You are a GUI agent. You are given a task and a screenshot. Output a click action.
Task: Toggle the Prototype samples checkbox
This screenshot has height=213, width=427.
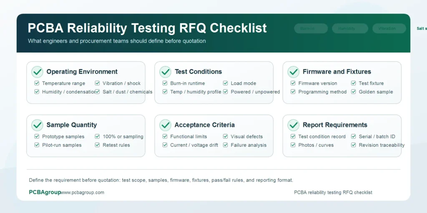point(37,136)
